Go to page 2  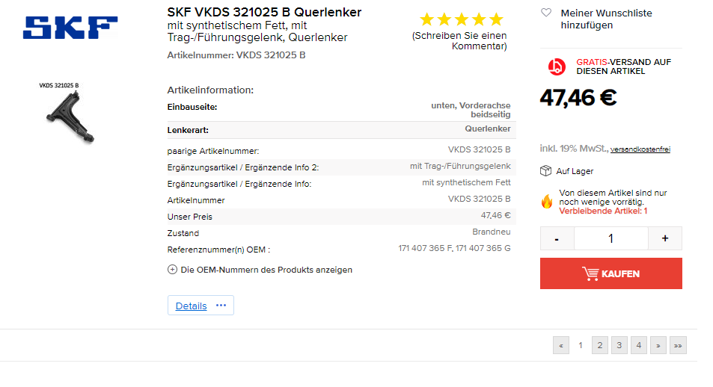(599, 345)
